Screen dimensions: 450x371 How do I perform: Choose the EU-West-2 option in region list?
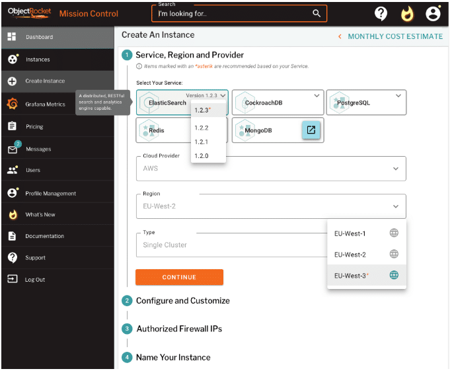click(x=367, y=254)
